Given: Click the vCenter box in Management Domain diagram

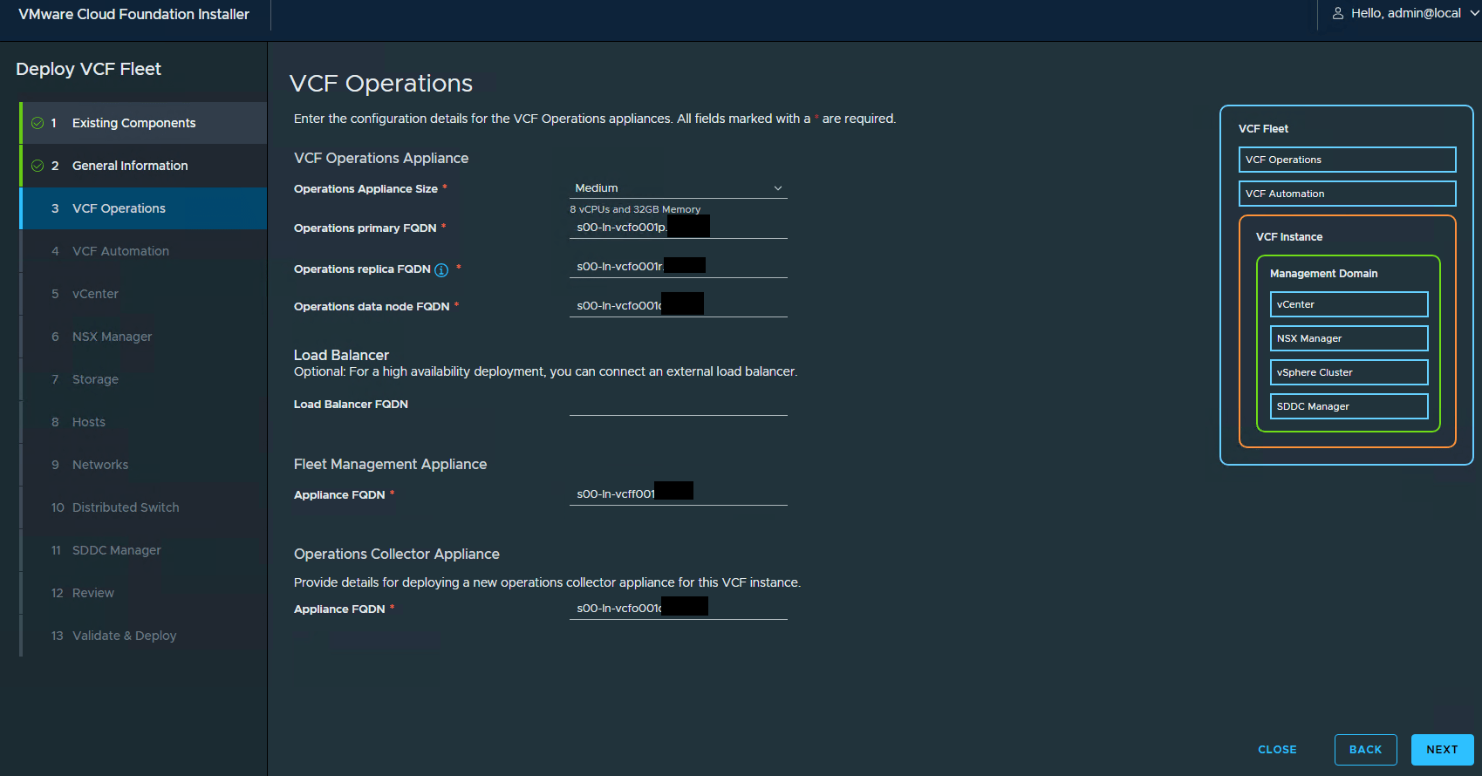Looking at the screenshot, I should [x=1349, y=304].
